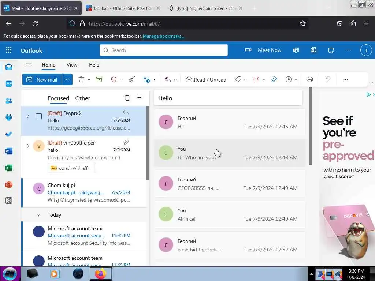Screen dimensions: 375x281
Task: Open To Do checkmark in sidebar
Action: [9, 134]
